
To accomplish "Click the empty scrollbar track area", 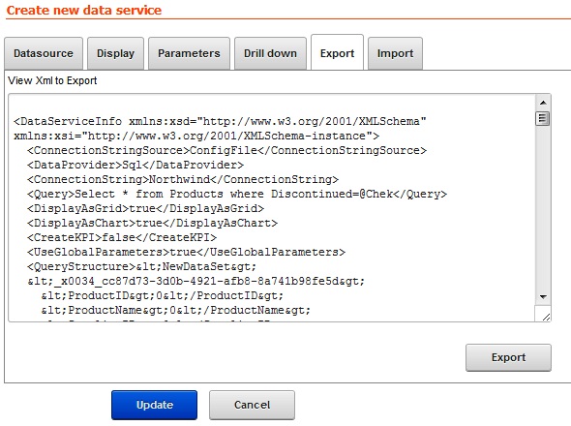I will (x=543, y=208).
